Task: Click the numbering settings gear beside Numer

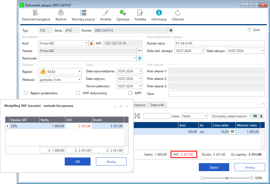Action: [x=171, y=30]
